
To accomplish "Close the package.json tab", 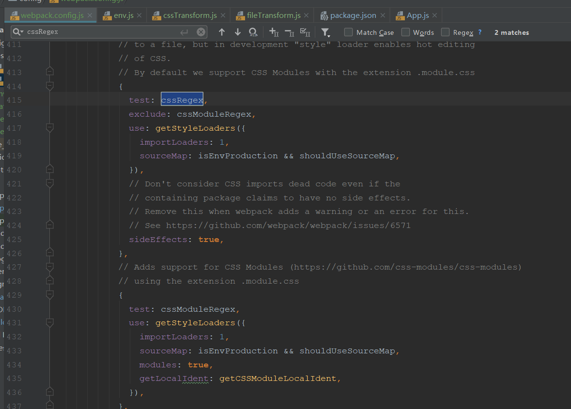I will pyautogui.click(x=383, y=15).
